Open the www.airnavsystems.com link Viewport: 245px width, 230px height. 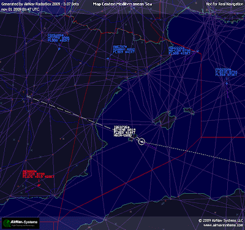[x=223, y=225]
